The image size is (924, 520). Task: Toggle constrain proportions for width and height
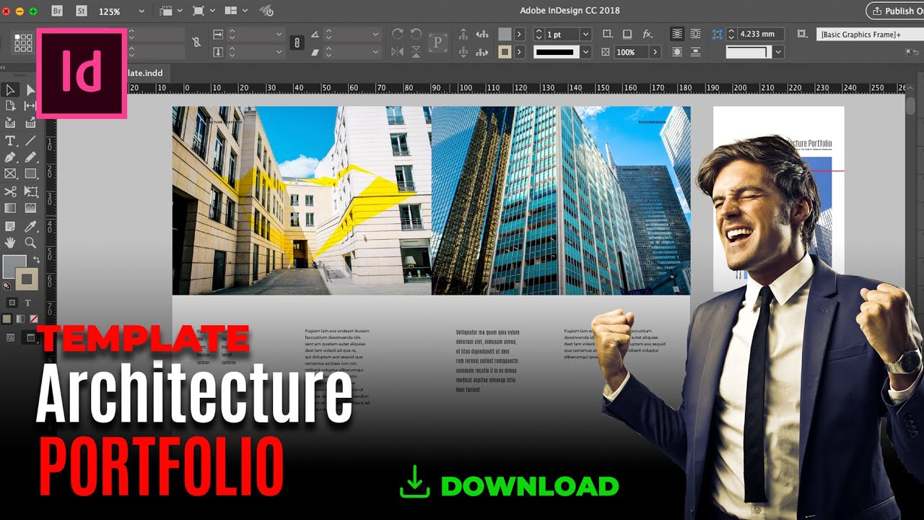click(x=196, y=43)
